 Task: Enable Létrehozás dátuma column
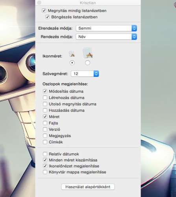point(45,98)
